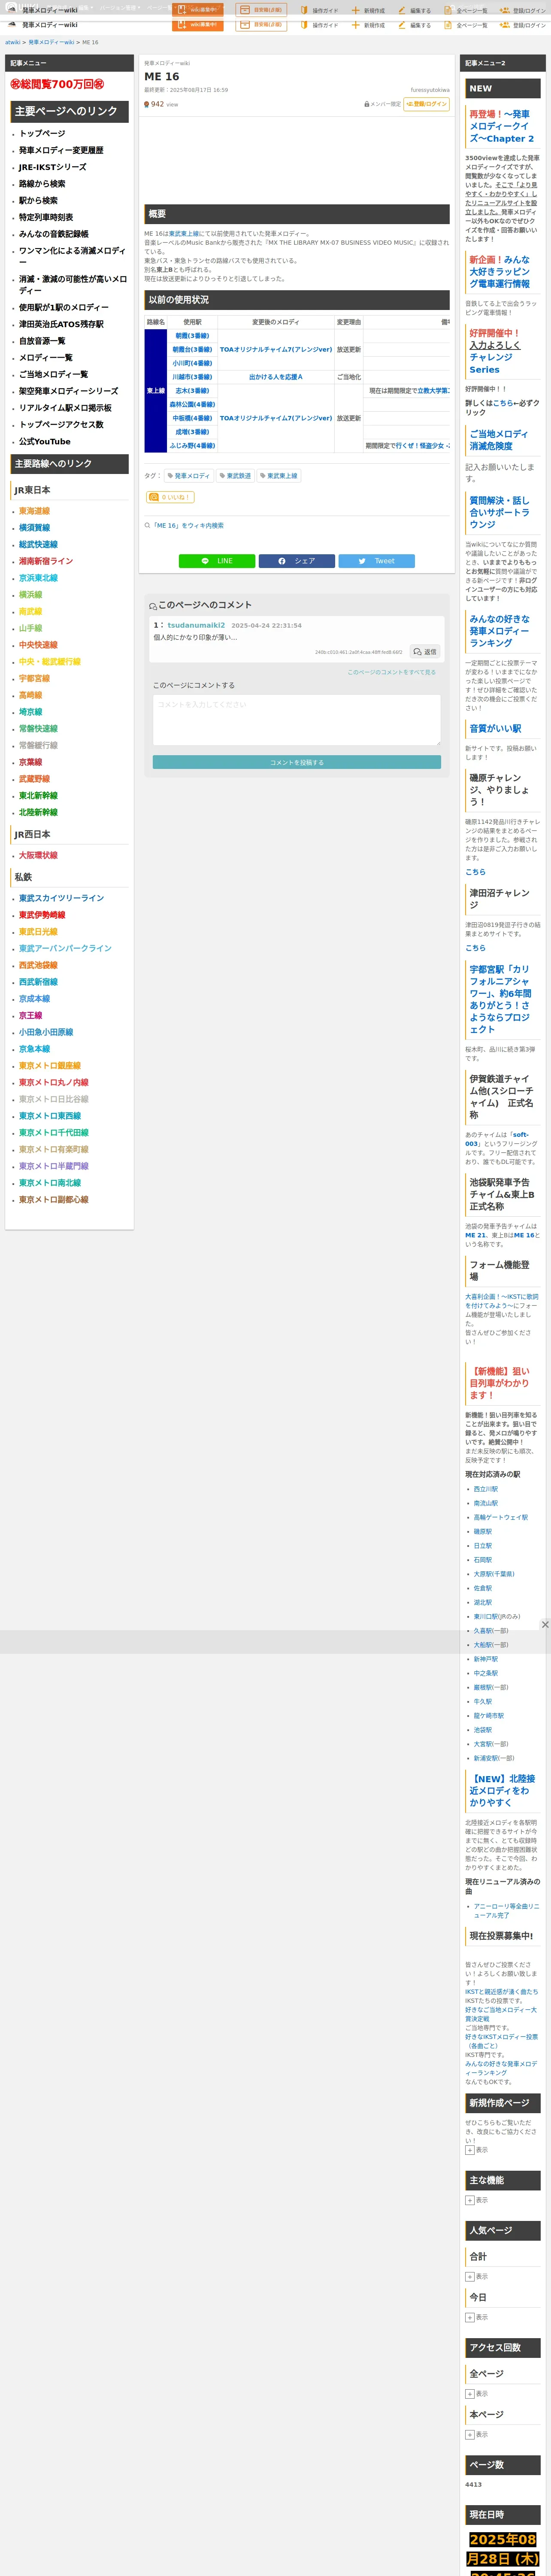Click into the comment text area
Viewport: 551px width, 2576px height.
[x=296, y=719]
